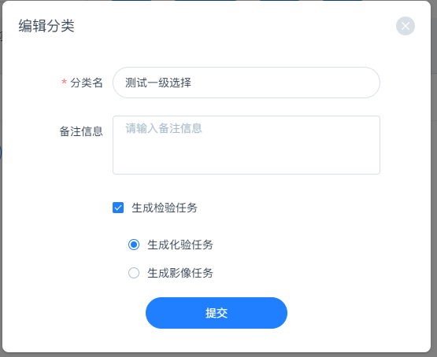437x357 pixels.
Task: Uncheck the 生成检验任务 checkbox
Action: [118, 208]
